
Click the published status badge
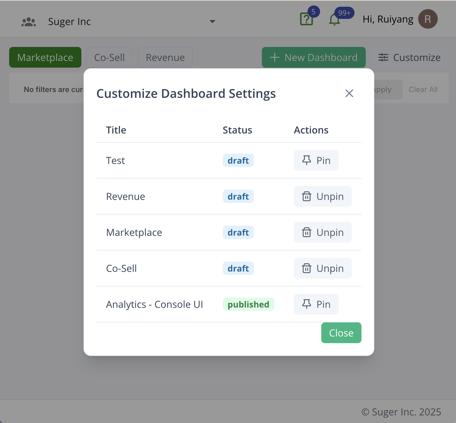[x=248, y=304]
